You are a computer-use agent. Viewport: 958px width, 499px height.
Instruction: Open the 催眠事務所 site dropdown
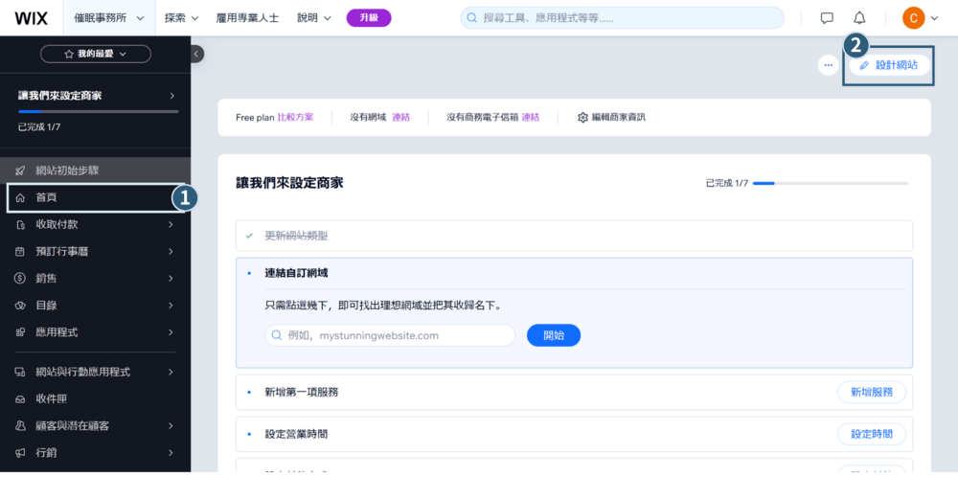click(x=109, y=18)
